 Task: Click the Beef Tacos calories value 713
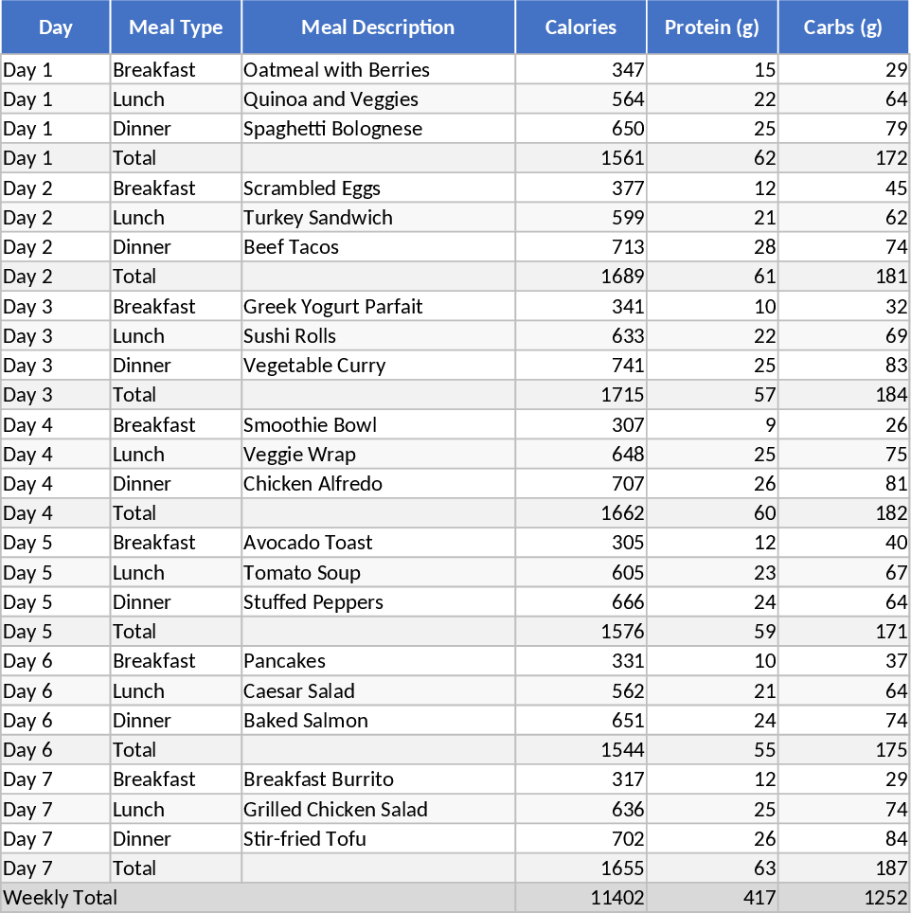pos(628,247)
